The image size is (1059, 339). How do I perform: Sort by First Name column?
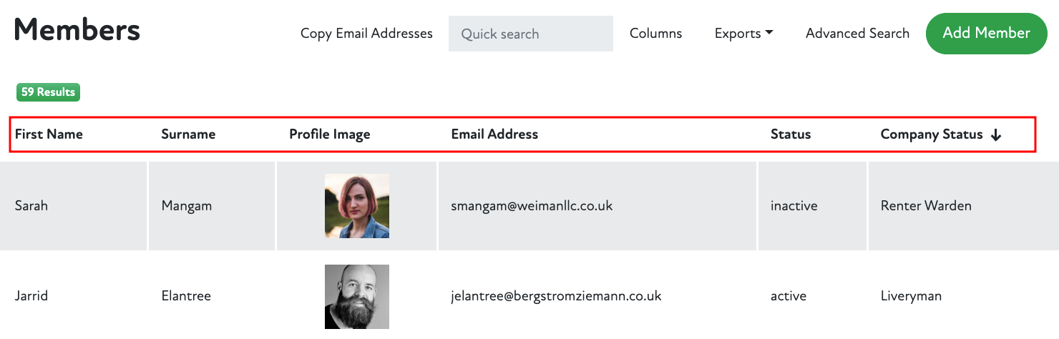tap(49, 134)
